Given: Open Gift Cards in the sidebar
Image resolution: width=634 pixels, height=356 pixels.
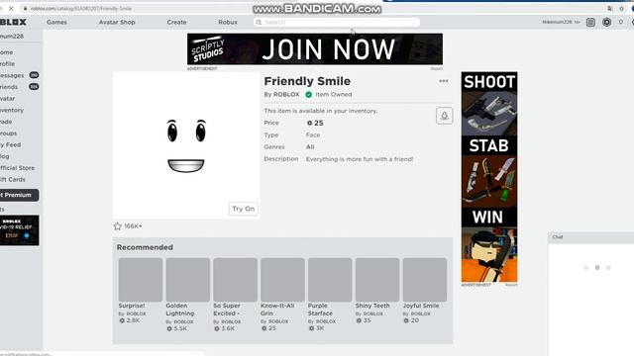Looking at the screenshot, I should click(x=13, y=180).
